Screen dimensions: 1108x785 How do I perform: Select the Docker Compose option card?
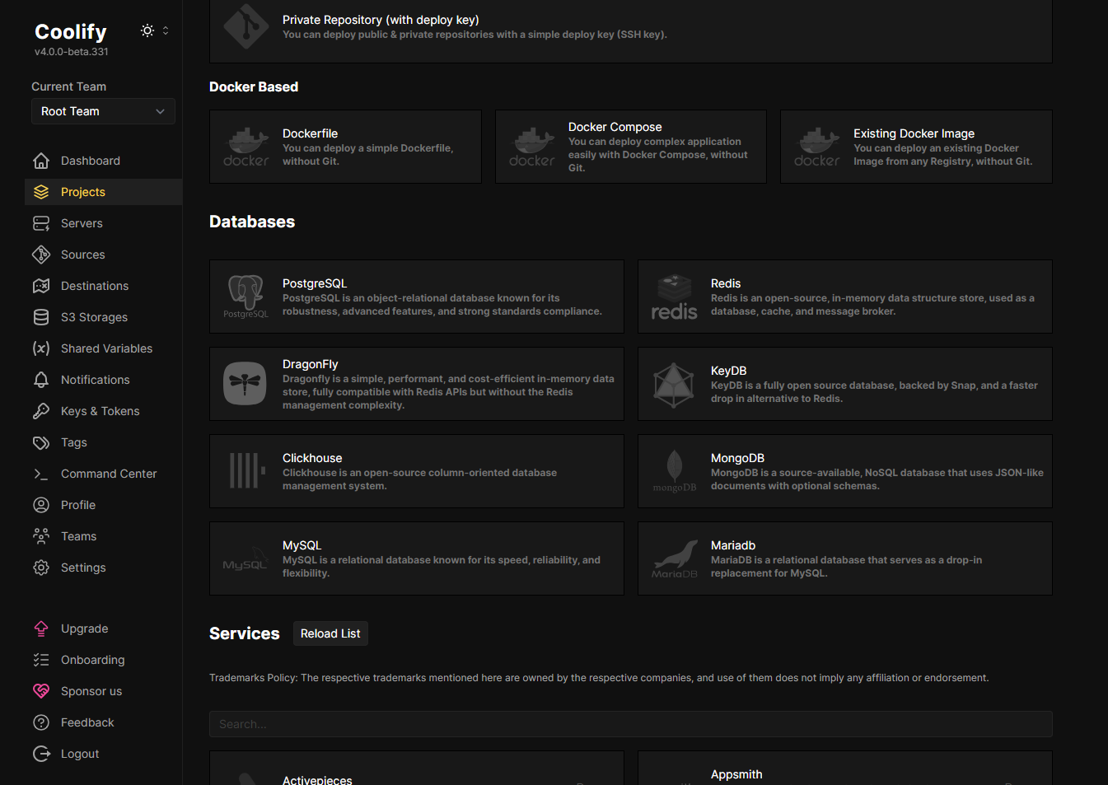click(x=630, y=147)
